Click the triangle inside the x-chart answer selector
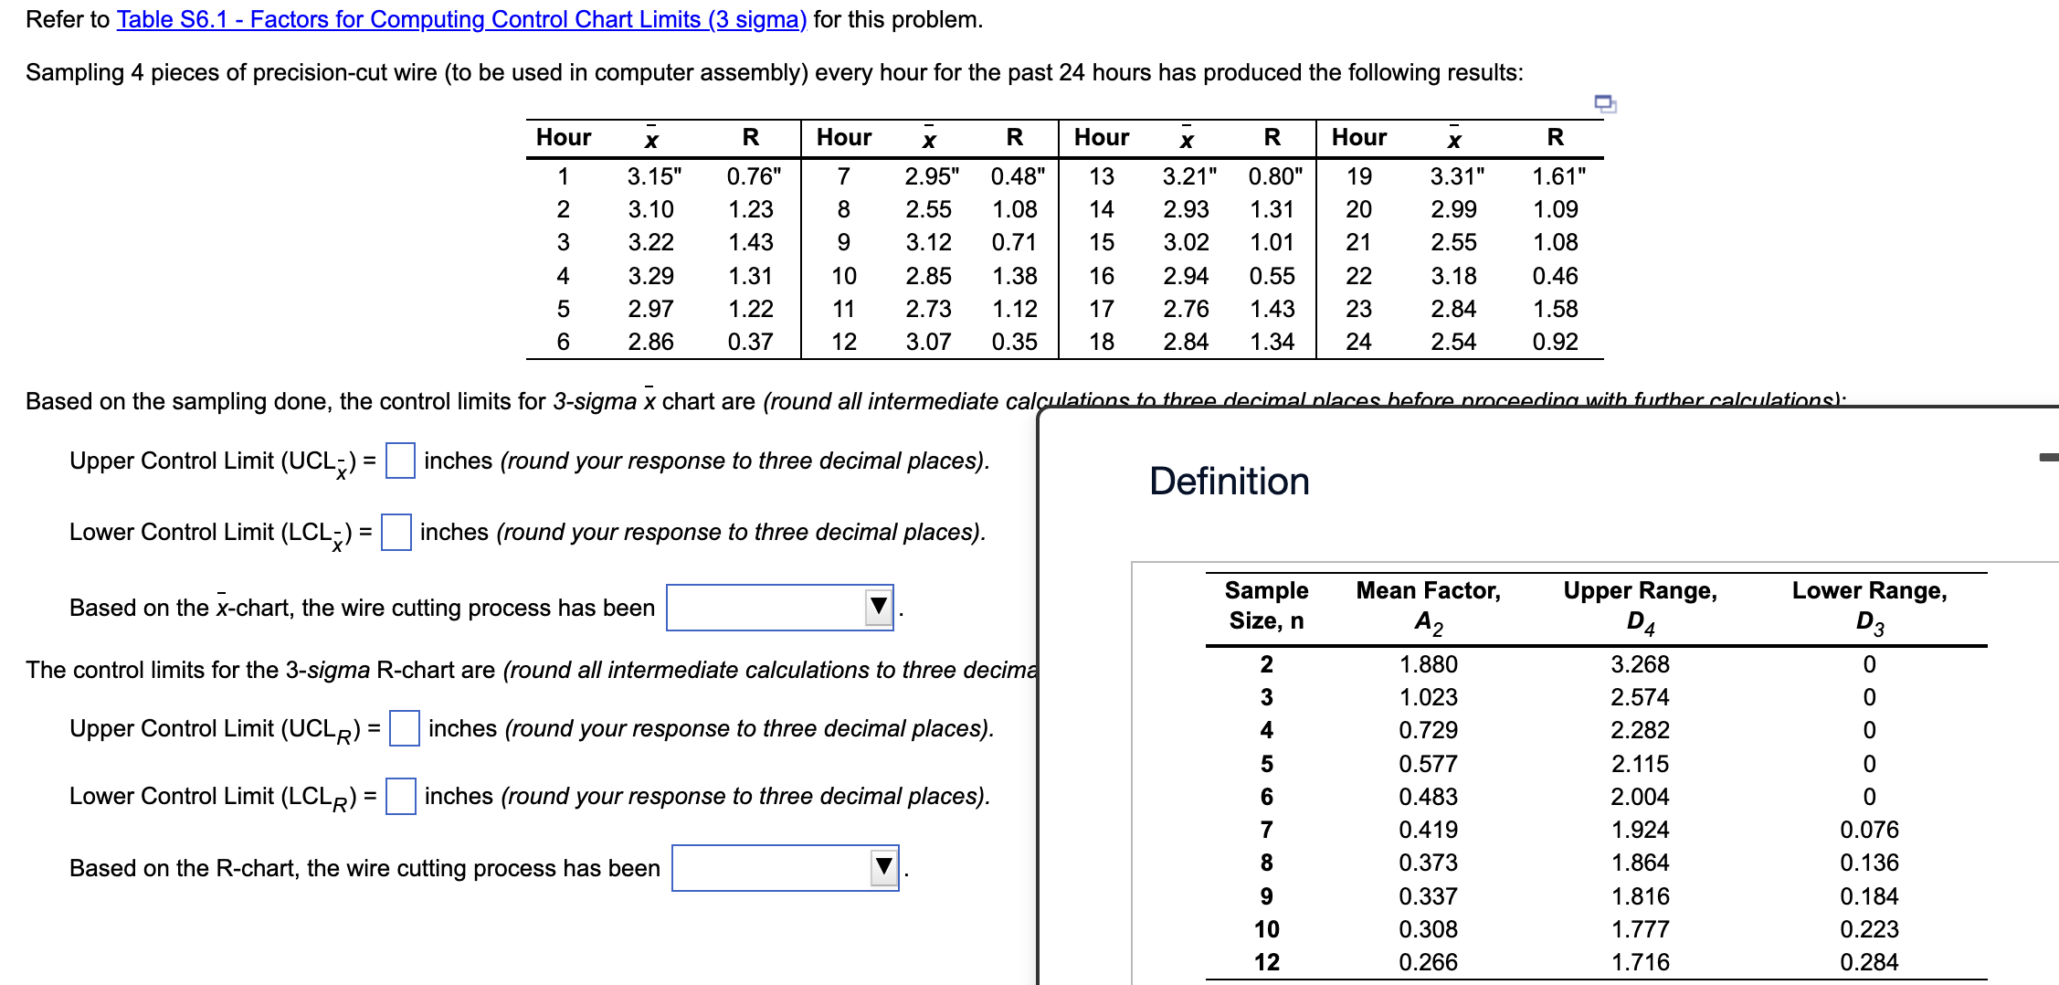Screen dimensions: 2059x985 pyautogui.click(x=878, y=606)
